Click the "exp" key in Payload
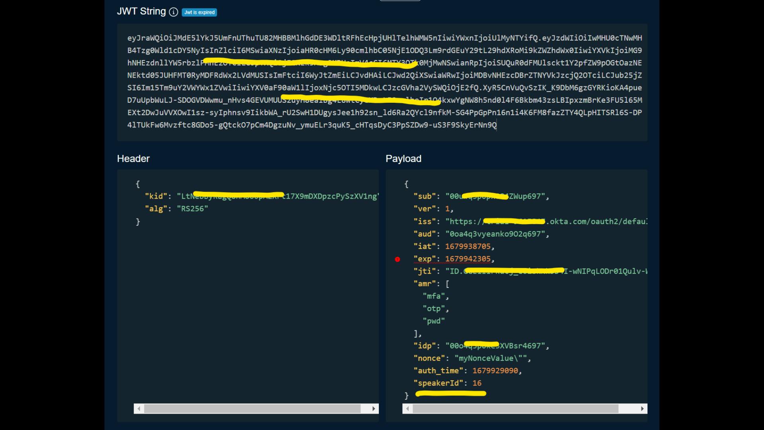Screen dimensions: 764x430 pos(425,259)
